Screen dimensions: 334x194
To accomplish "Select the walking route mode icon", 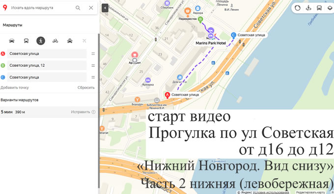I will click(41, 41).
